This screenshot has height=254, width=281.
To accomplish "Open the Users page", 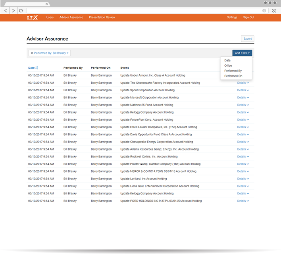I will pos(50,17).
